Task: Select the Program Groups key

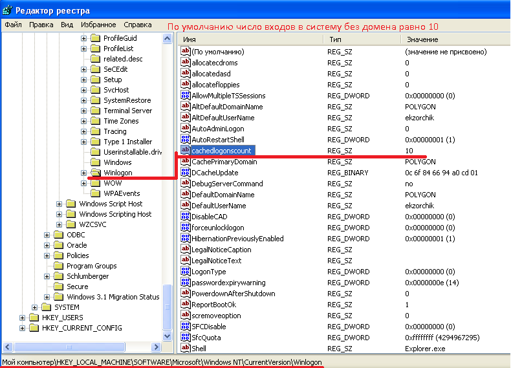Action: tap(92, 266)
